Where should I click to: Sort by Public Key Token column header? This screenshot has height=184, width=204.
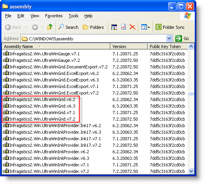[x=168, y=46]
